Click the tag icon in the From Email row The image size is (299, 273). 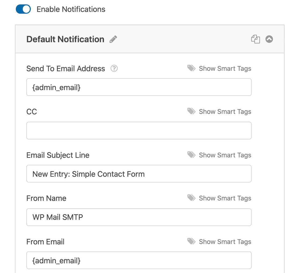pyautogui.click(x=191, y=241)
